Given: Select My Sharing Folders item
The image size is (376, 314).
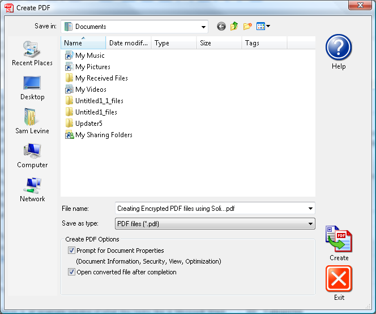Looking at the screenshot, I should click(x=99, y=135).
